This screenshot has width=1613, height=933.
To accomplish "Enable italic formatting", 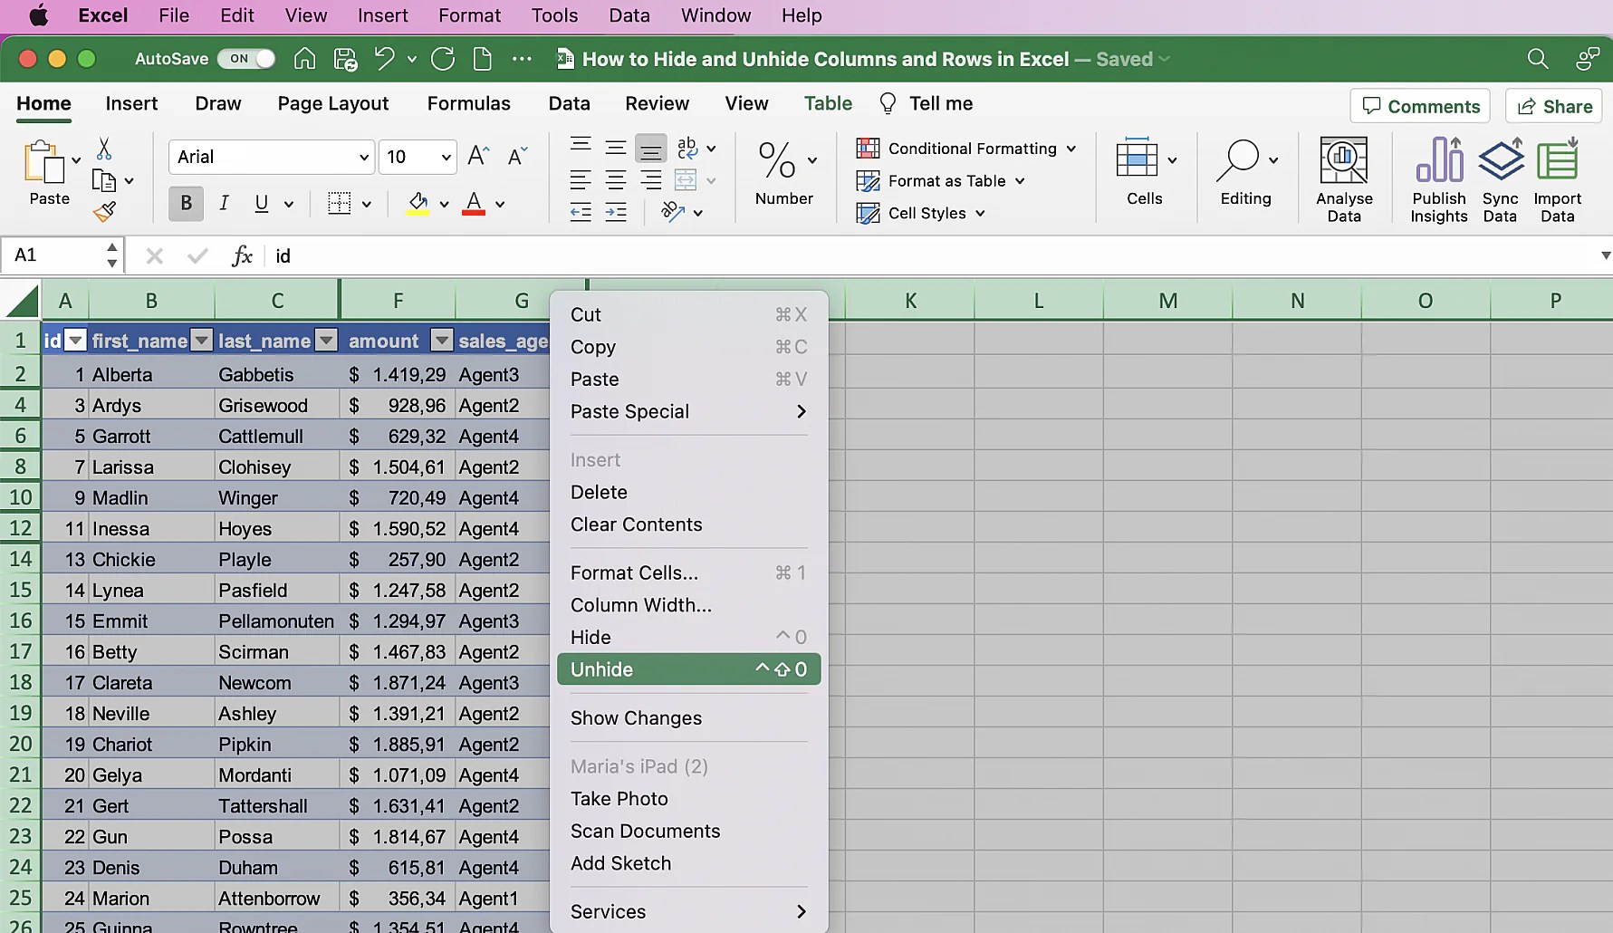I will [224, 203].
